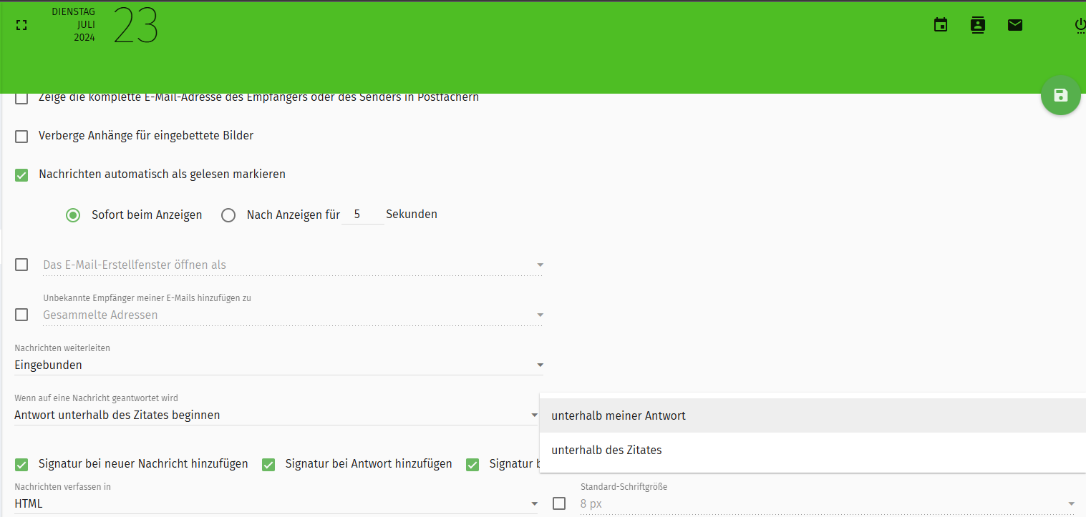Screen dimensions: 1086x517
Task: Open the 'Nachrichten verfassen in' HTML dropdown
Action: [x=534, y=503]
